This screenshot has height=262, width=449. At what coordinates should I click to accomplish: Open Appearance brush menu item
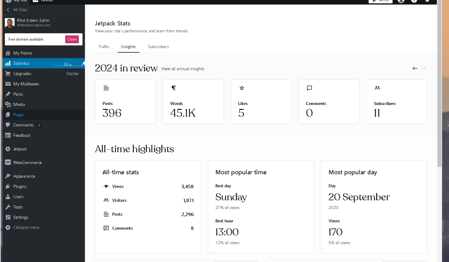pos(43,176)
